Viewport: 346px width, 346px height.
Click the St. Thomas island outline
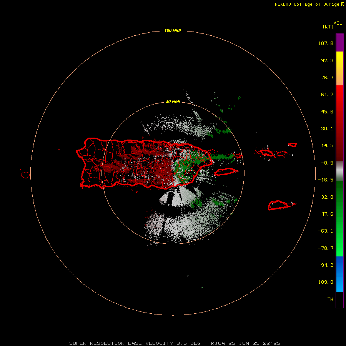266,153
